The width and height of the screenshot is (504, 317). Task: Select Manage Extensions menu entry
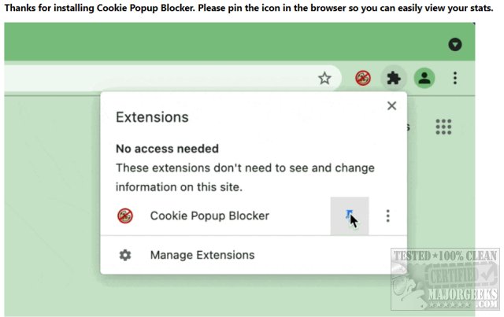tap(202, 255)
